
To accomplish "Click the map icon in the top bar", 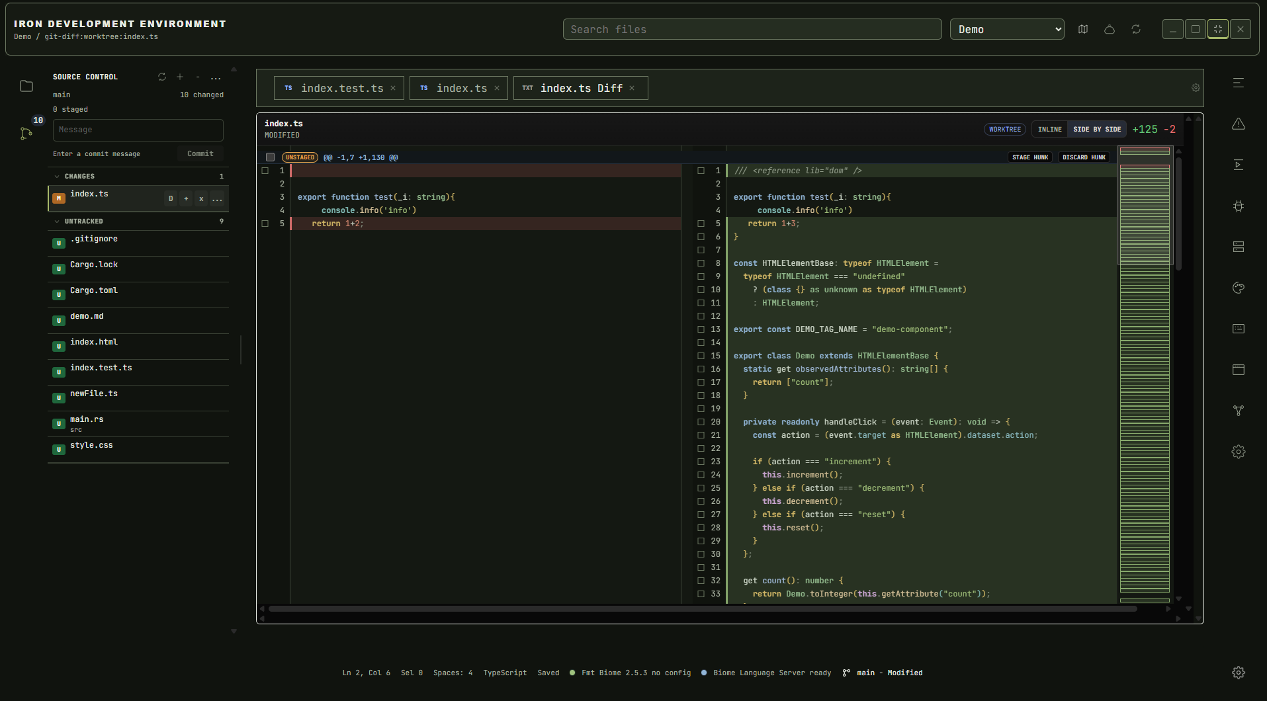I will coord(1083,29).
